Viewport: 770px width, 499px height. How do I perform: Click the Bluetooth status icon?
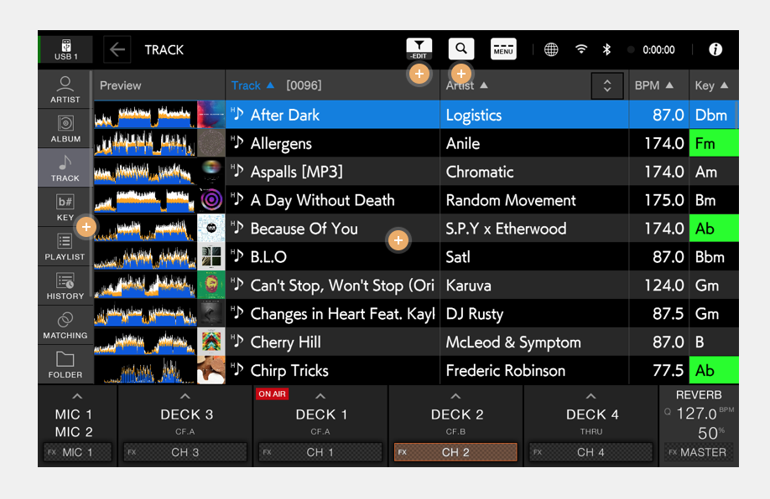[x=606, y=49]
